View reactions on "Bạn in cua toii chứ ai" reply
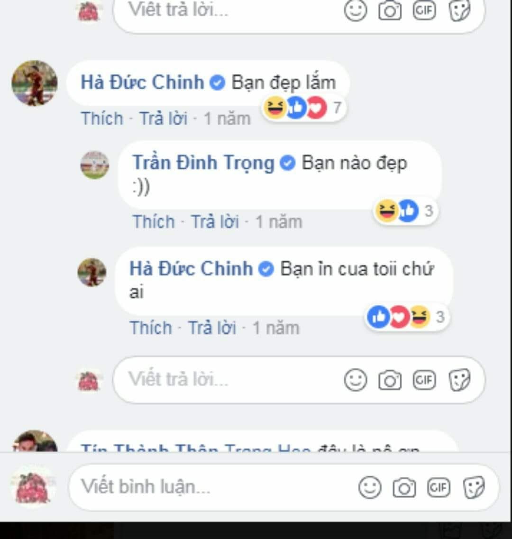Image resolution: width=512 pixels, height=539 pixels. pos(406,317)
